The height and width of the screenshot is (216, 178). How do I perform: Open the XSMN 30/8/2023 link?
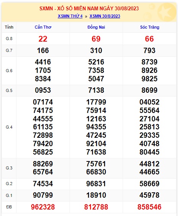coord(105,16)
